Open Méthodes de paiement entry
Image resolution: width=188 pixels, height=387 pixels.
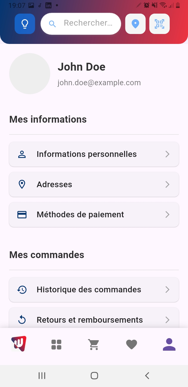(x=94, y=215)
